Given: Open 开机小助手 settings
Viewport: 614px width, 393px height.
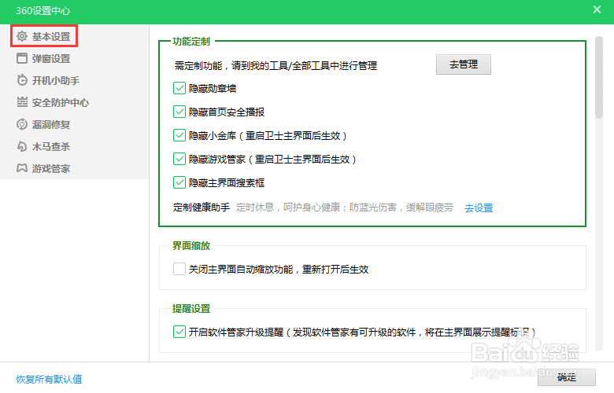Looking at the screenshot, I should pos(56,80).
